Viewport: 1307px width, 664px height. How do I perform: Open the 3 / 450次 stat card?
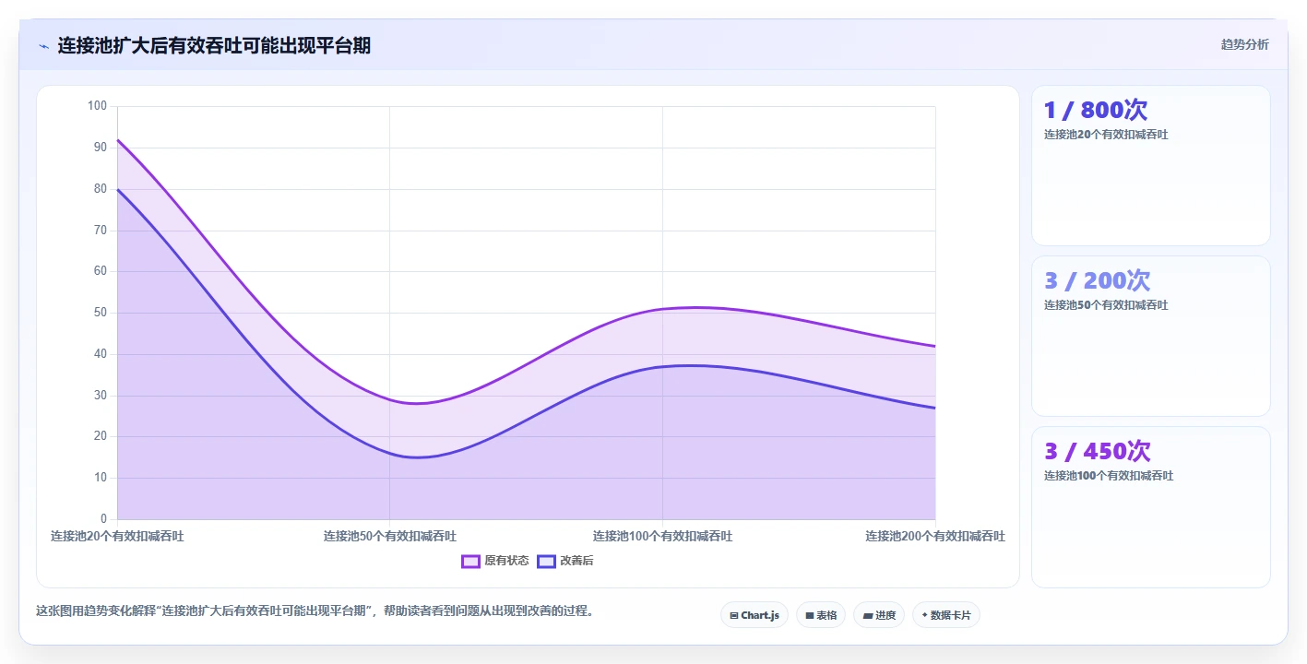point(1151,507)
